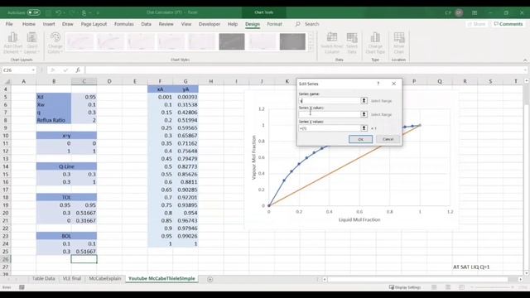Viewport: 530px width, 298px height.
Task: Click in the Series X values field
Action: click(x=330, y=114)
